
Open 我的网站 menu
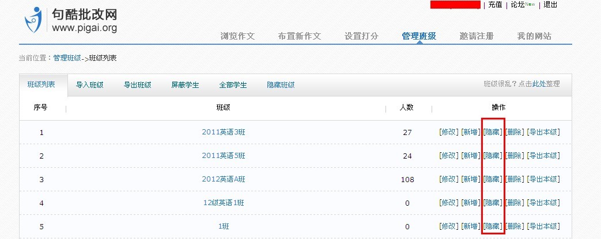point(534,36)
